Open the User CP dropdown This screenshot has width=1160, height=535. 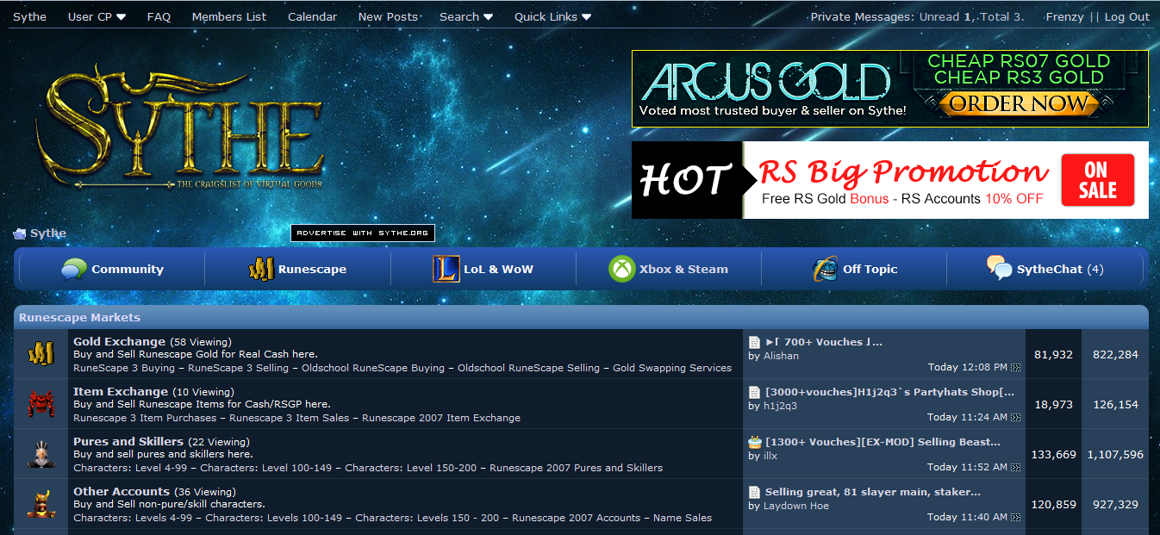point(97,16)
